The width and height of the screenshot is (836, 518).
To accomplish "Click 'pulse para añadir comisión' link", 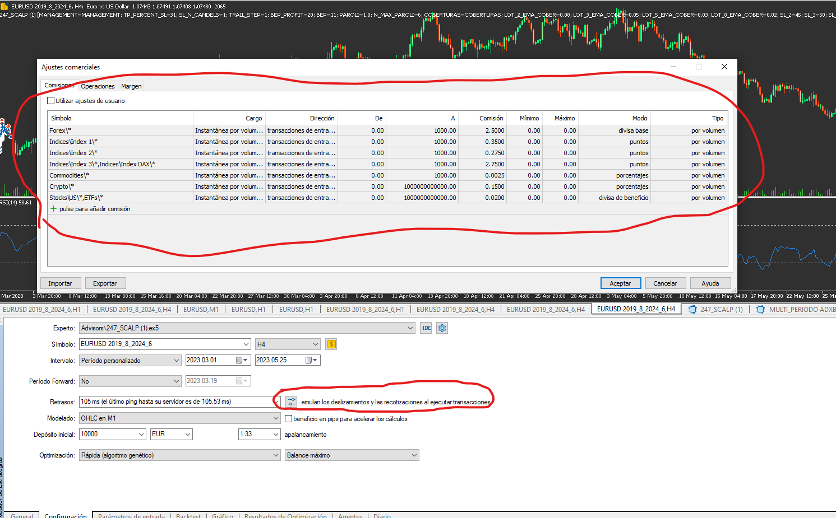I will pyautogui.click(x=95, y=209).
